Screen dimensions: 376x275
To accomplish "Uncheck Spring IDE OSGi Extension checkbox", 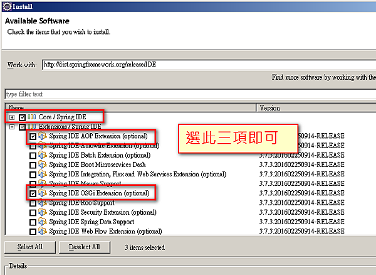I will [x=33, y=193].
